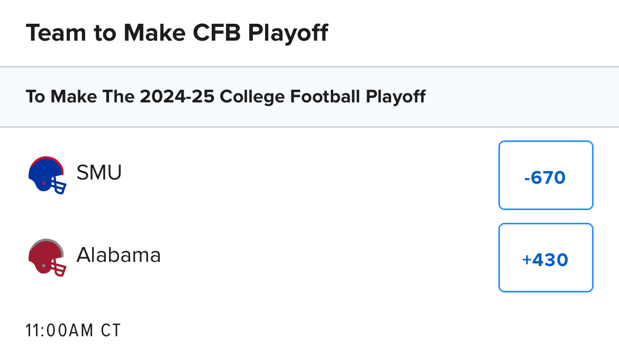Select the +430 odds for Alabama
The width and height of the screenshot is (619, 350).
[x=545, y=258]
